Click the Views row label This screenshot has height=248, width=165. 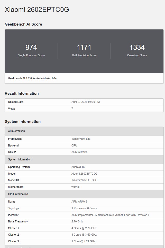12,109
